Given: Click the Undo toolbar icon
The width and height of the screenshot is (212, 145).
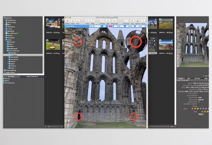Looking at the screenshot, I should pos(88,21).
